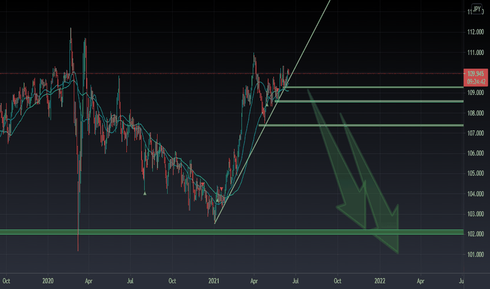Click the 109.000 price axis label
The height and width of the screenshot is (289, 490).
coord(476,93)
